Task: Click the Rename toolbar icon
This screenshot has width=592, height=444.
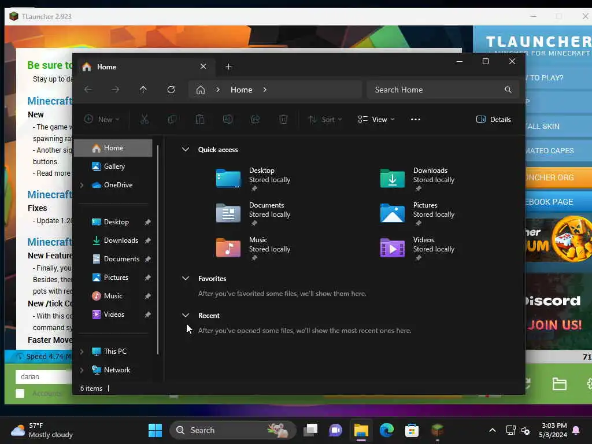Action: 228,119
